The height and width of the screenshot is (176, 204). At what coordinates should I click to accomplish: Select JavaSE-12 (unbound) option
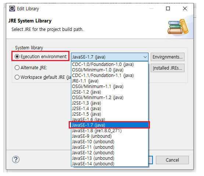[110, 153]
